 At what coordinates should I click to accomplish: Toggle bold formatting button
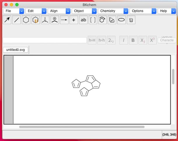133,40
